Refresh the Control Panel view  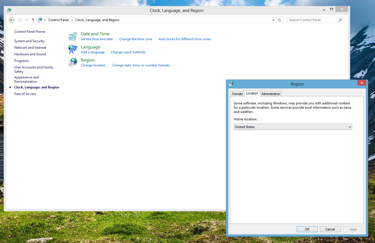(x=280, y=20)
